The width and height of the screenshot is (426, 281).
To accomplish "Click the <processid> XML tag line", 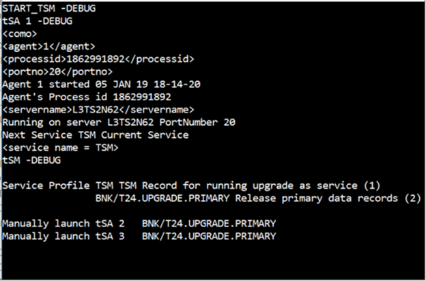I will pyautogui.click(x=98, y=59).
